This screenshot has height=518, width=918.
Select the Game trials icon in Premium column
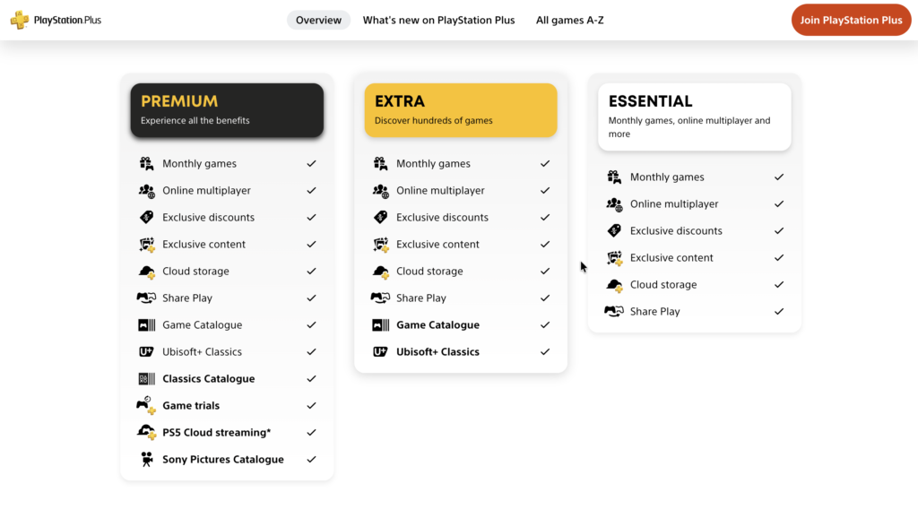click(146, 405)
